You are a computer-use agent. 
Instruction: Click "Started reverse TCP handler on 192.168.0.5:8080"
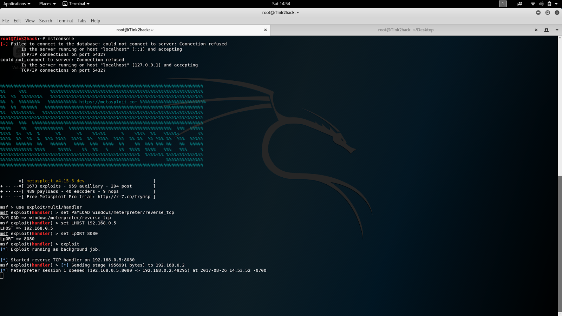pos(73,260)
